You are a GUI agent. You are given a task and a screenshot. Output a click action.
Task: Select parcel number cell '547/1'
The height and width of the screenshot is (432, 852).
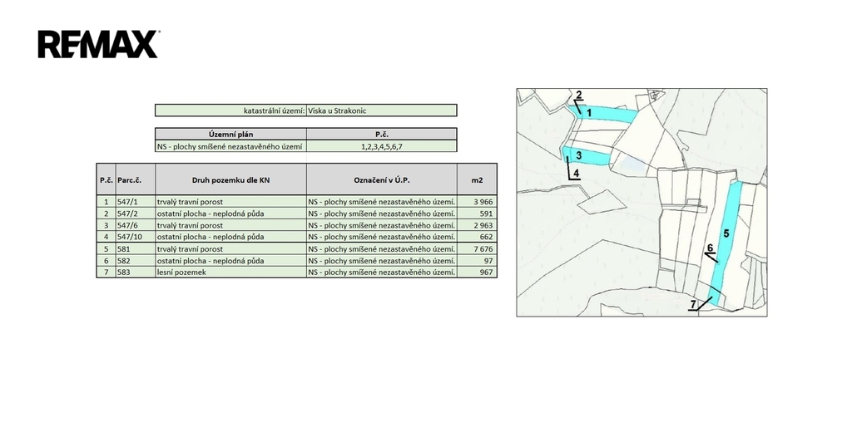tap(135, 202)
